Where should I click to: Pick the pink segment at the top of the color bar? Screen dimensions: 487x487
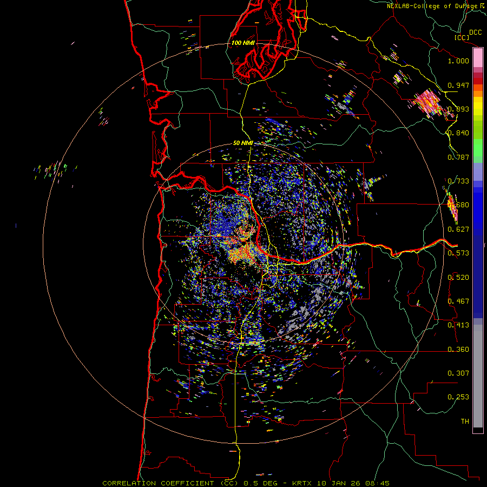(x=478, y=58)
